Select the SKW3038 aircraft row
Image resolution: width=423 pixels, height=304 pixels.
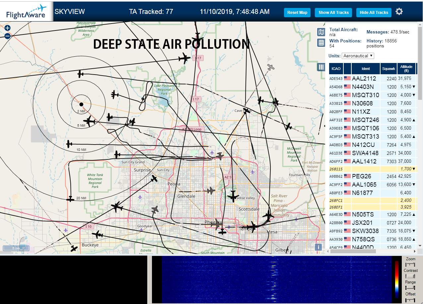(x=373, y=231)
